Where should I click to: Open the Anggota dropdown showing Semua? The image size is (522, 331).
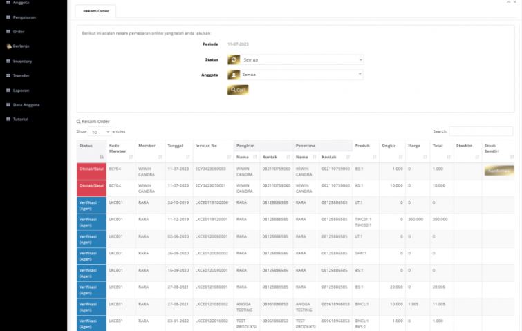[x=301, y=75]
